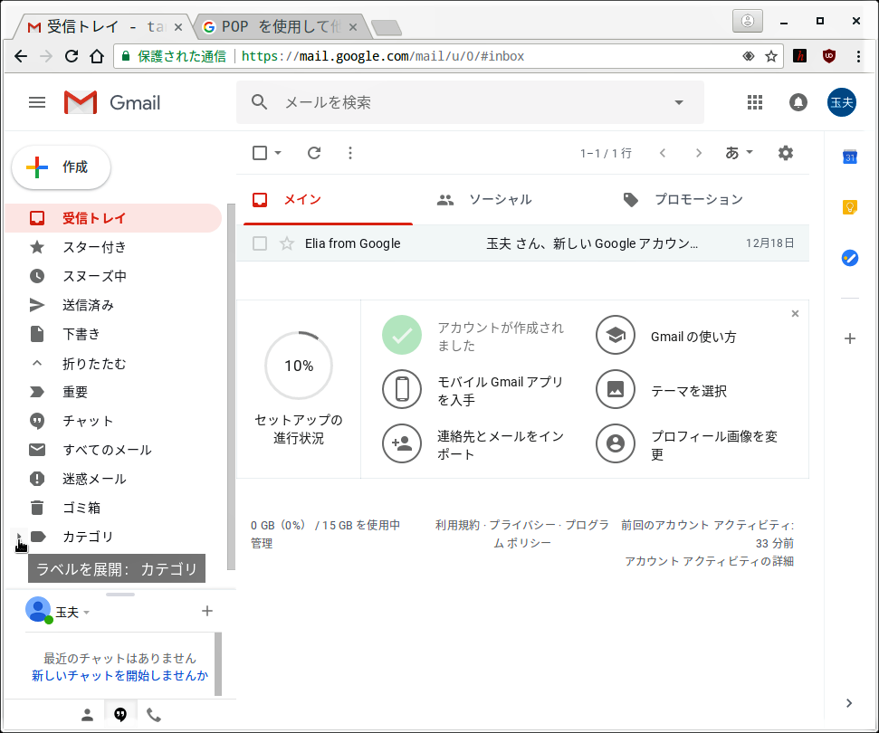The height and width of the screenshot is (733, 879).
Task: Star the Elia from Google email
Action: [287, 243]
